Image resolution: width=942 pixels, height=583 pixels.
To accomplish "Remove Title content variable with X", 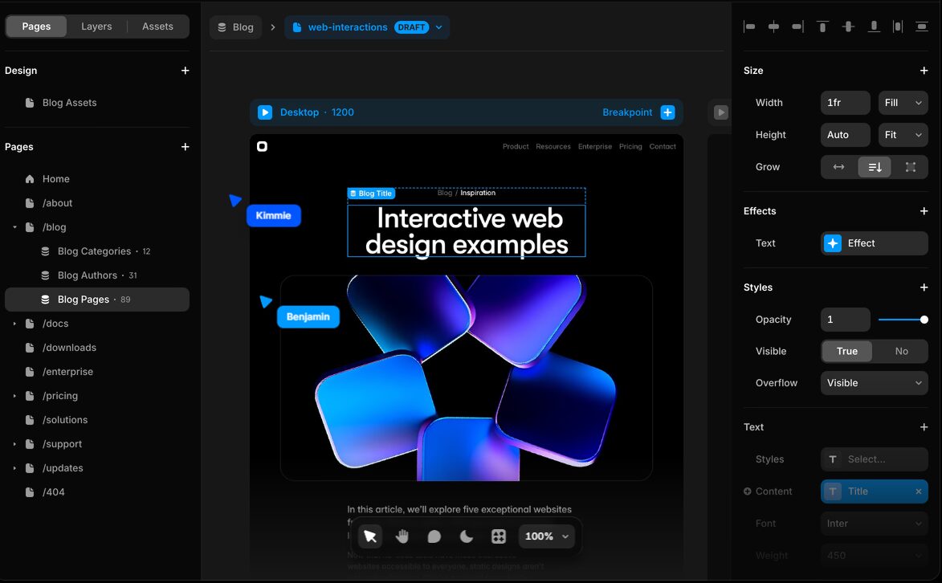I will tap(919, 491).
